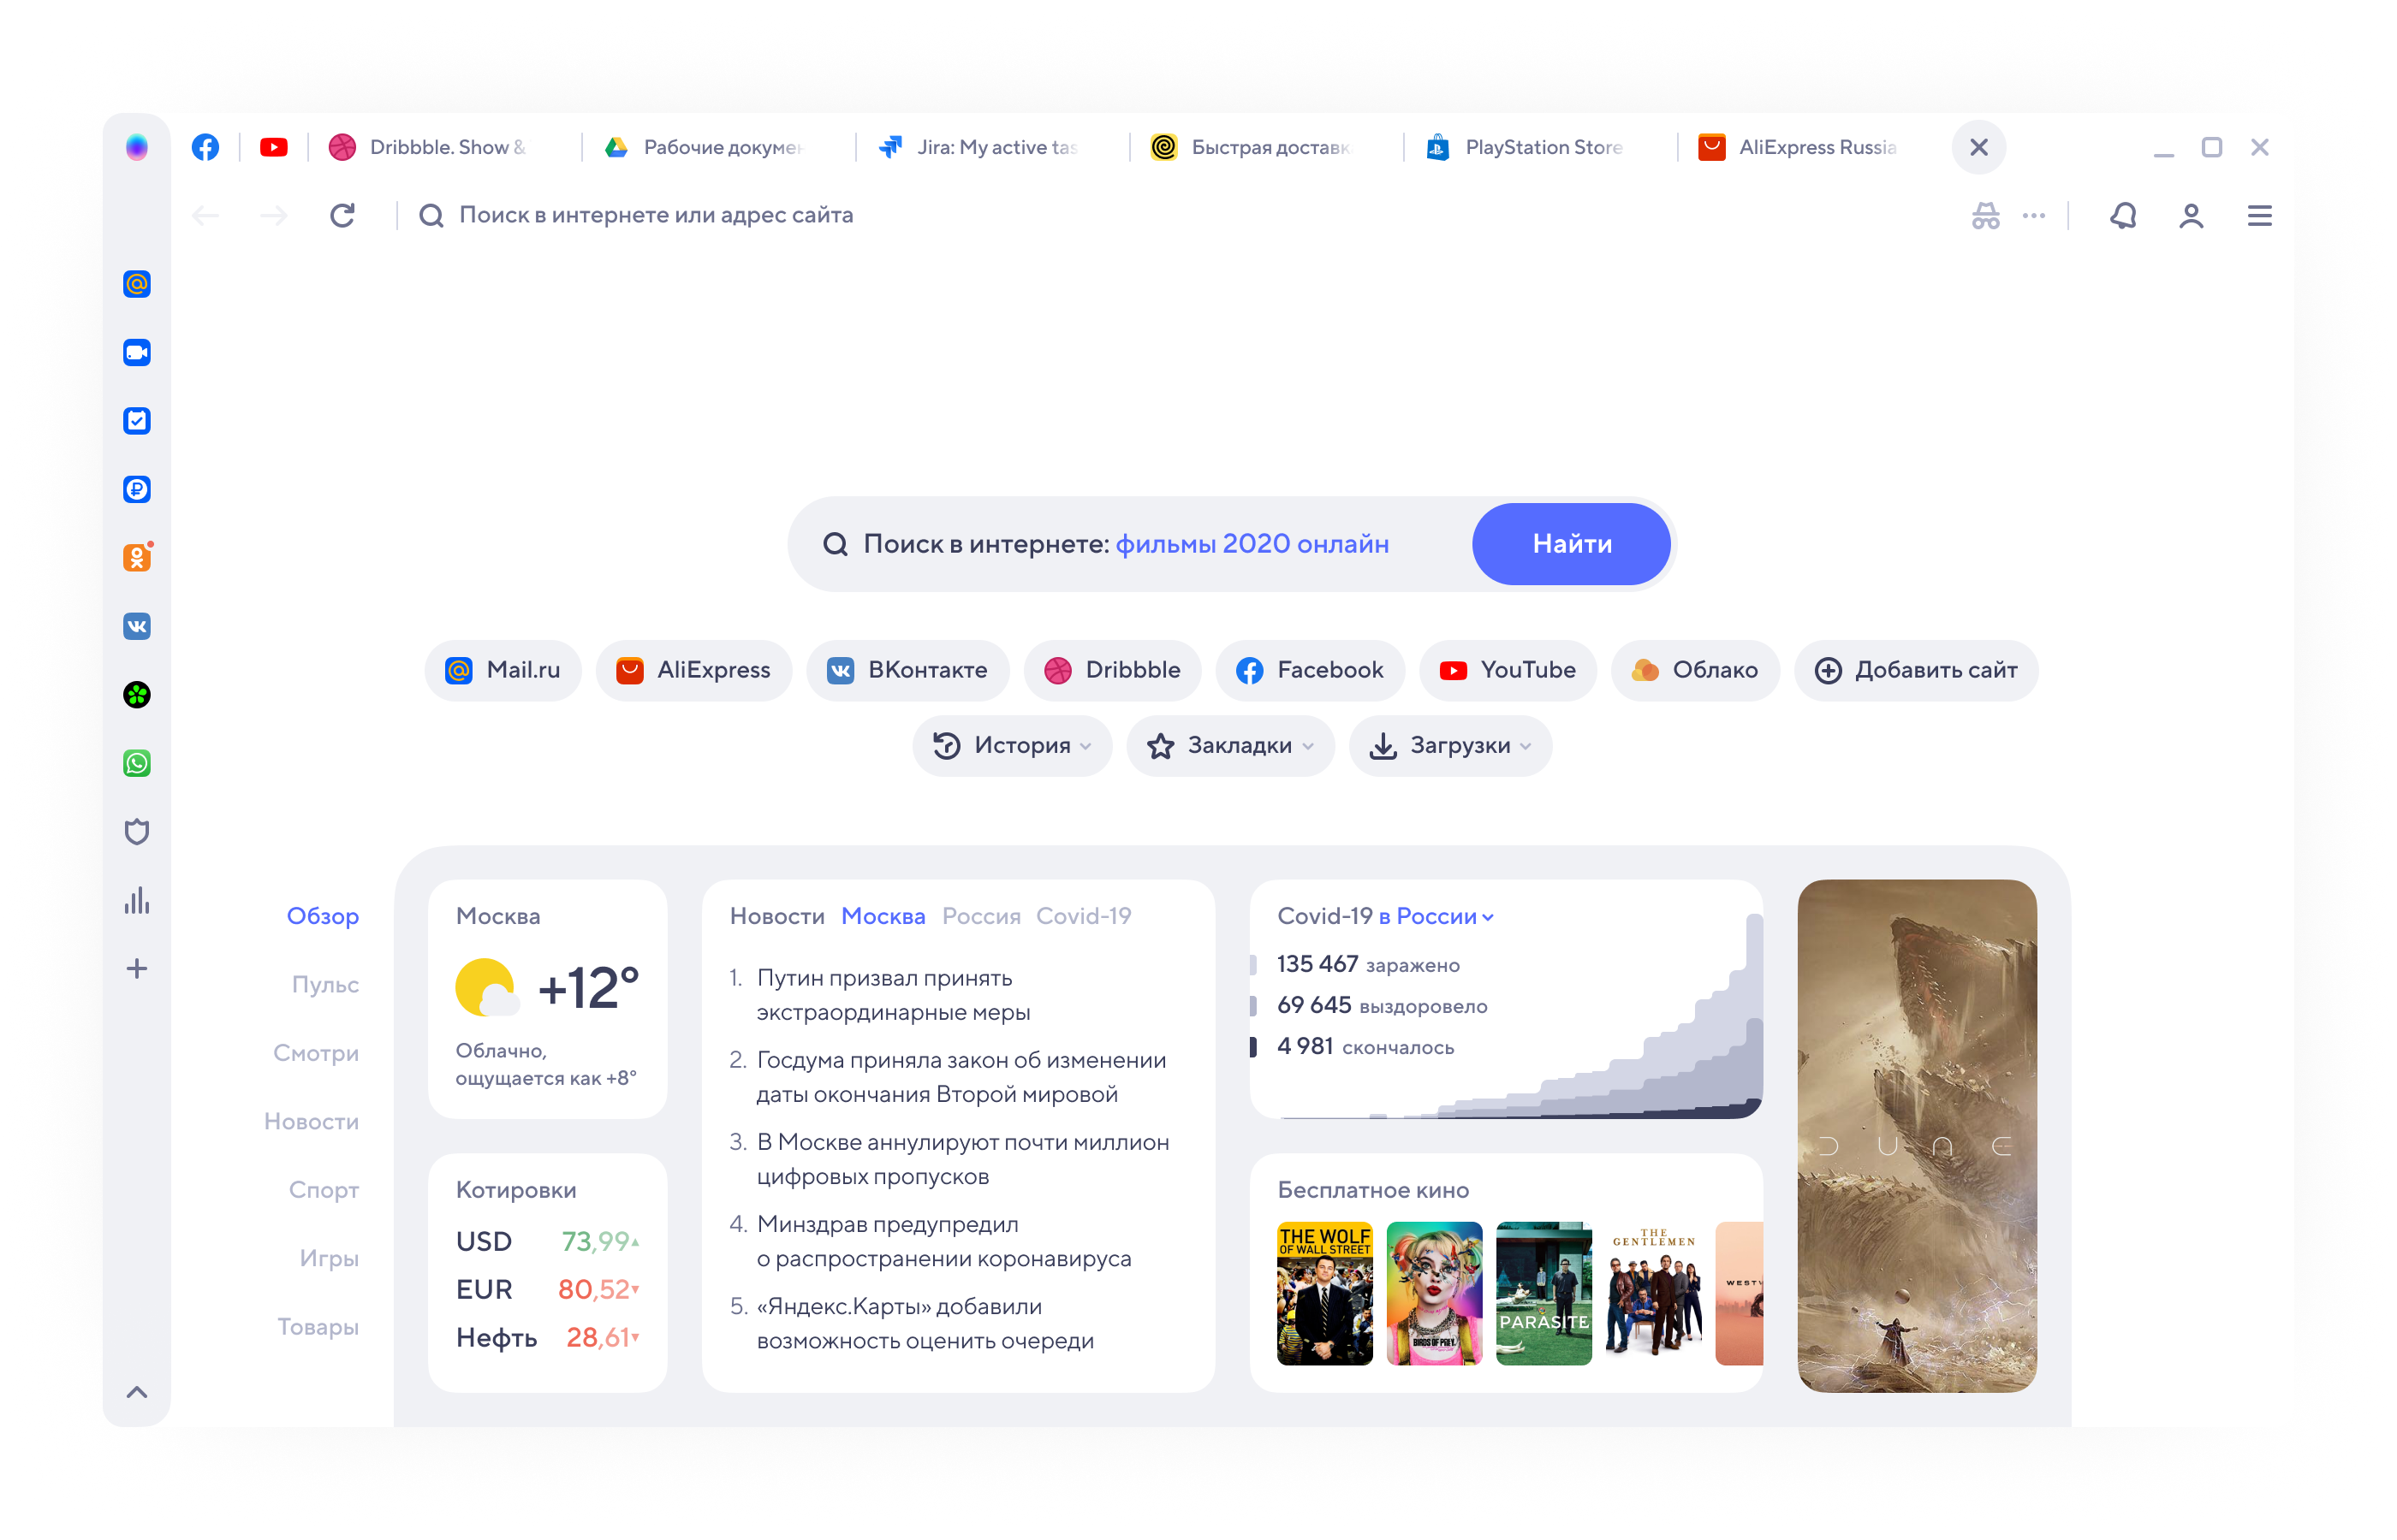The image size is (2397, 1540).
Task: Open user profile icon
Action: [x=2191, y=215]
